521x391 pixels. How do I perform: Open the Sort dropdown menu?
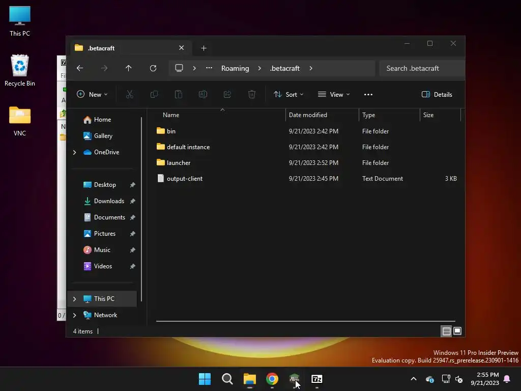pos(288,94)
